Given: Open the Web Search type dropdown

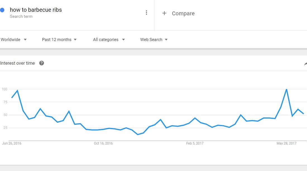Looking at the screenshot, I should (x=154, y=40).
